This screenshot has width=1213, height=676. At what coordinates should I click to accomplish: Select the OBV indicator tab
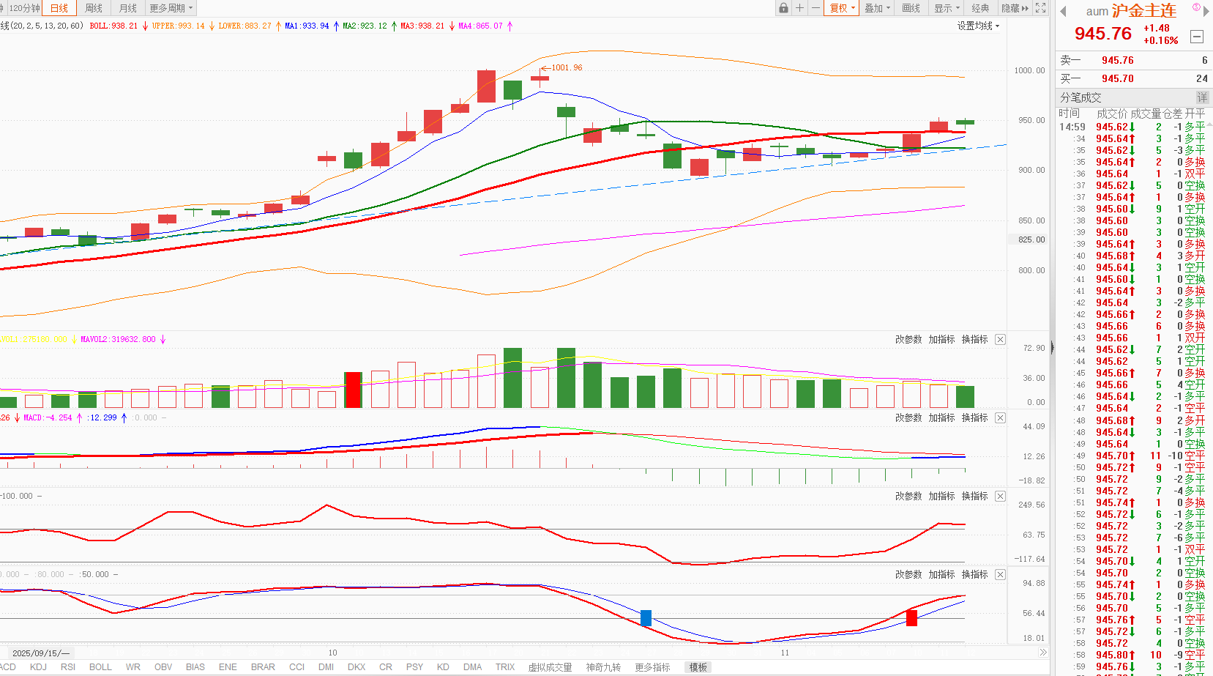163,667
